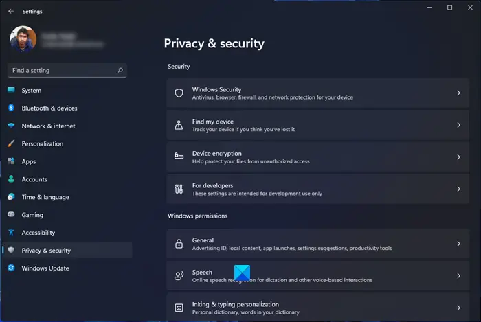Viewport: 481px width, 322px height.
Task: Open Time & language category
Action: tap(67, 197)
